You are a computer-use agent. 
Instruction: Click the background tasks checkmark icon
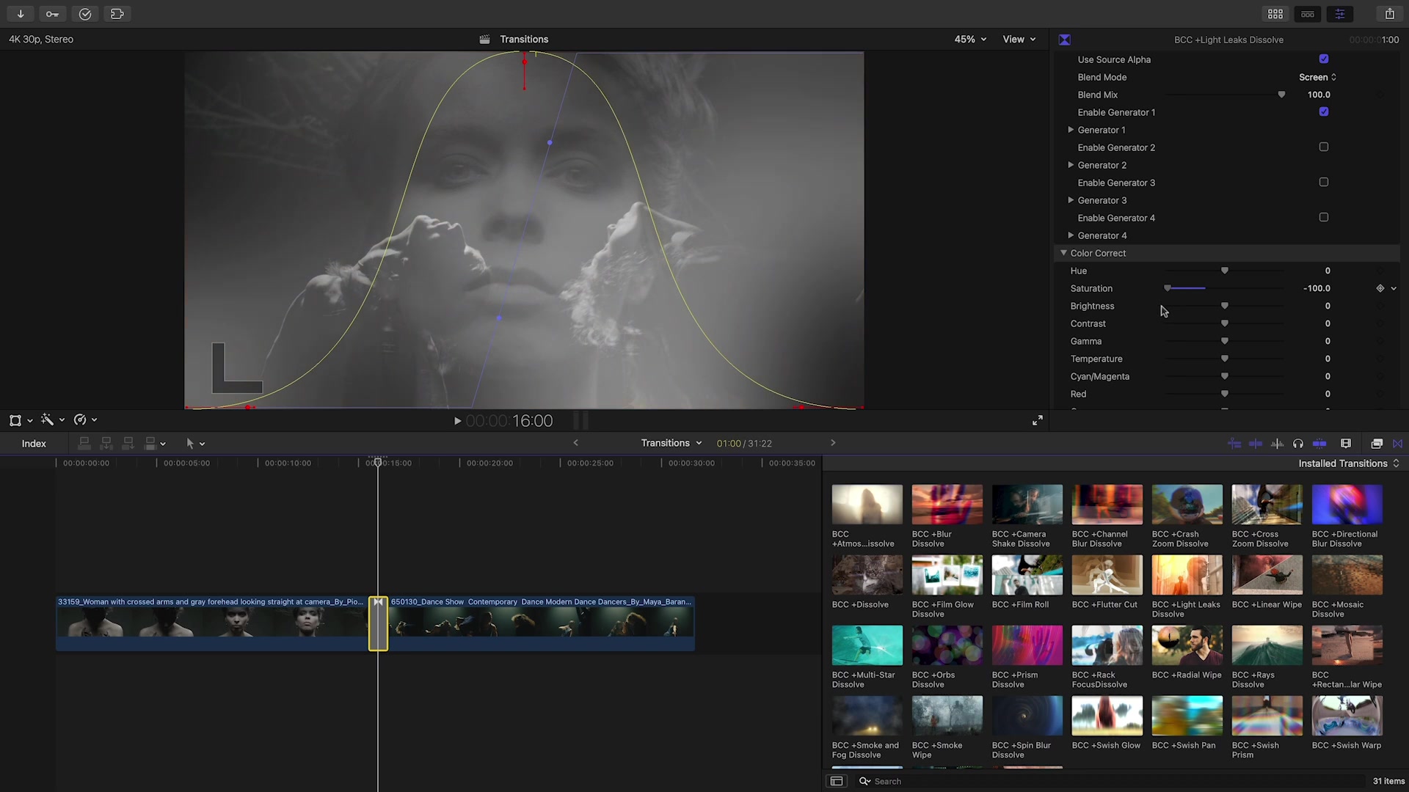pyautogui.click(x=85, y=14)
